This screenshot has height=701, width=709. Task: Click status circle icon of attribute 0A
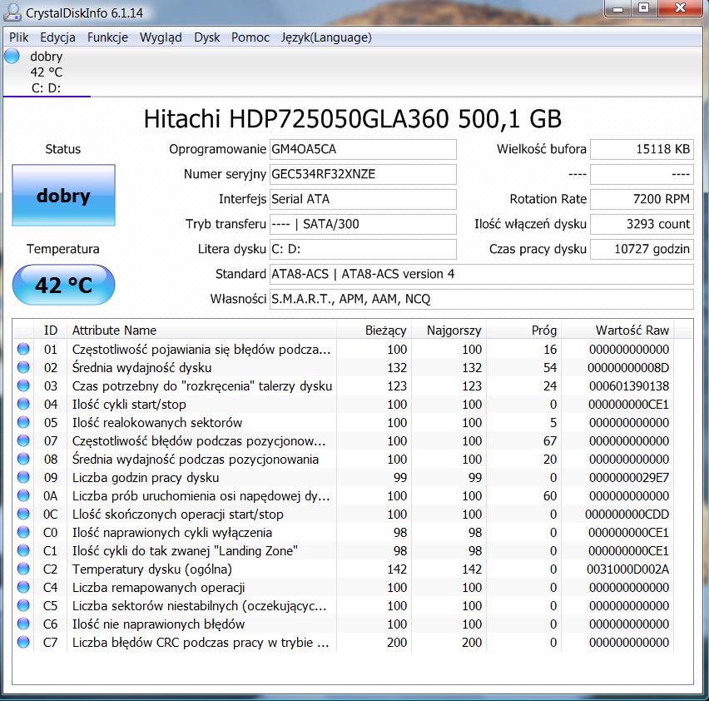click(23, 495)
